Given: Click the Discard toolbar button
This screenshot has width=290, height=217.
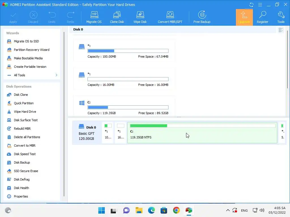Looking at the screenshot, I should [33, 17].
